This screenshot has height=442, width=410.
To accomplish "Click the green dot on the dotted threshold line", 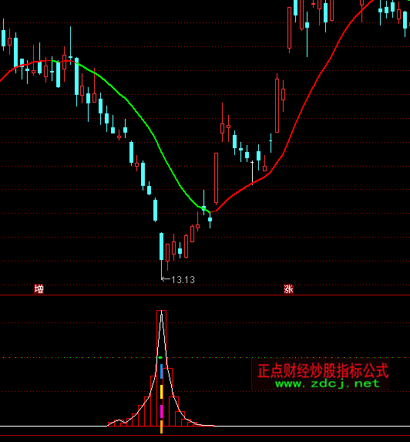I will 160,358.
